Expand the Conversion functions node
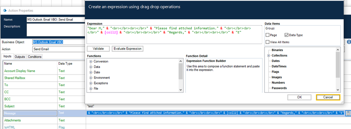 pyautogui.click(x=91, y=62)
